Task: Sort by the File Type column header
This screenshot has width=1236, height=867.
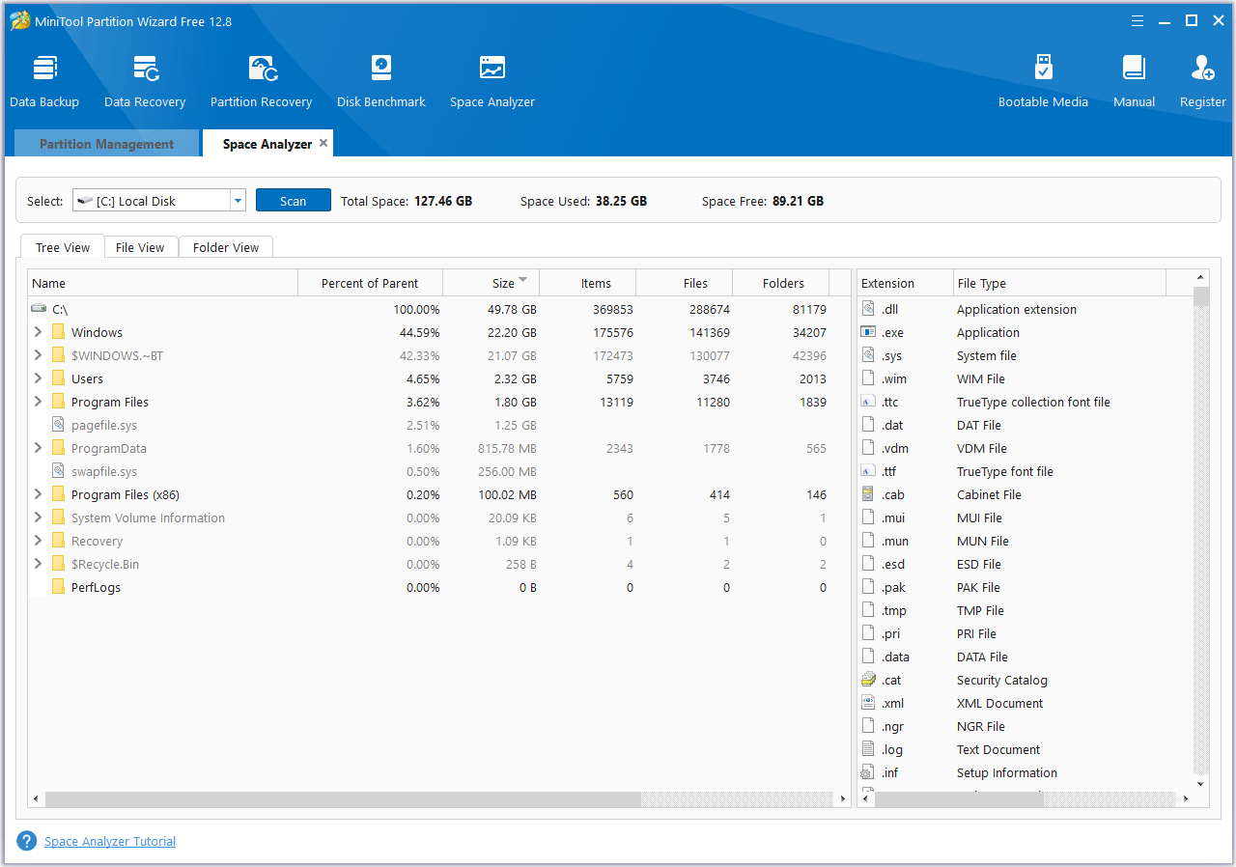Action: pyautogui.click(x=1059, y=283)
